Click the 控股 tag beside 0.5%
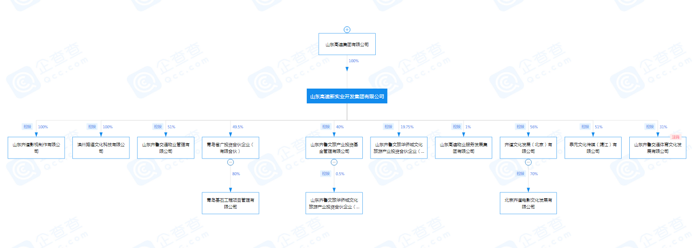The width and height of the screenshot is (694, 248). click(325, 173)
